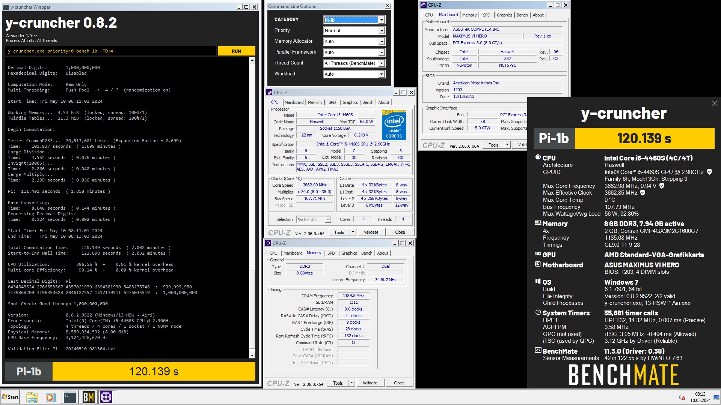Open the BenchMate BM taskbar icon
721x405 pixels.
pyautogui.click(x=88, y=397)
